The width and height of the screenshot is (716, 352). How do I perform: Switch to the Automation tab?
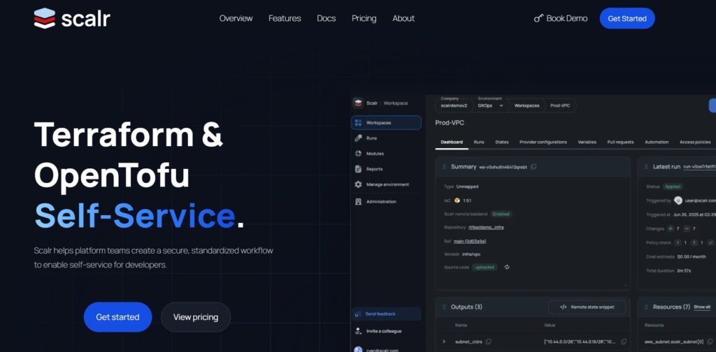click(656, 142)
